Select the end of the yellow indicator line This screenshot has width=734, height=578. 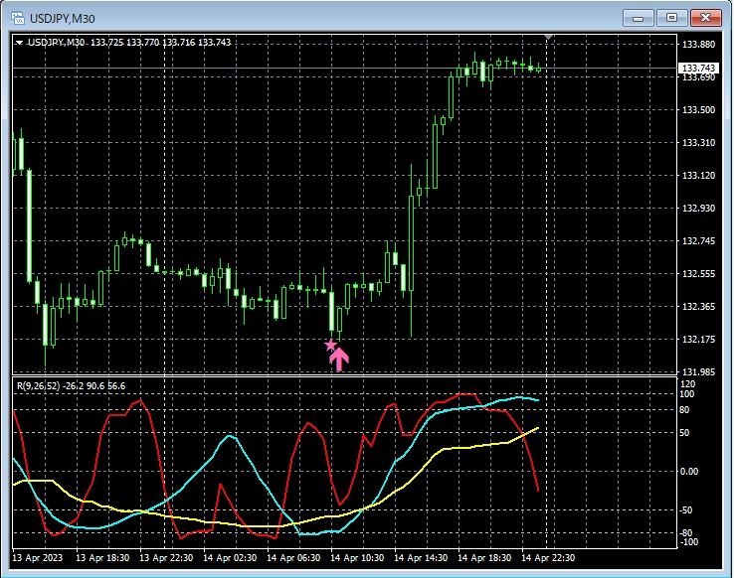point(538,428)
